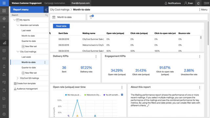This screenshot has height=118, width=210.
Task: Click the Reset table button
Action: [x=61, y=26]
